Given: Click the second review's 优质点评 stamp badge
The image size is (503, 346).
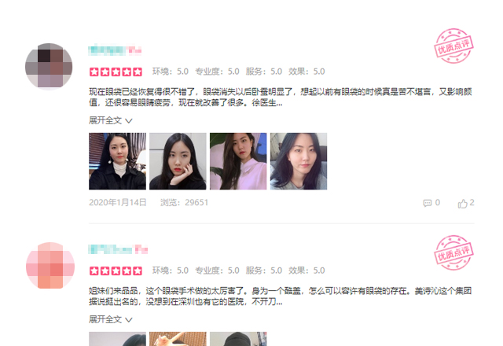Looking at the screenshot, I should [454, 252].
